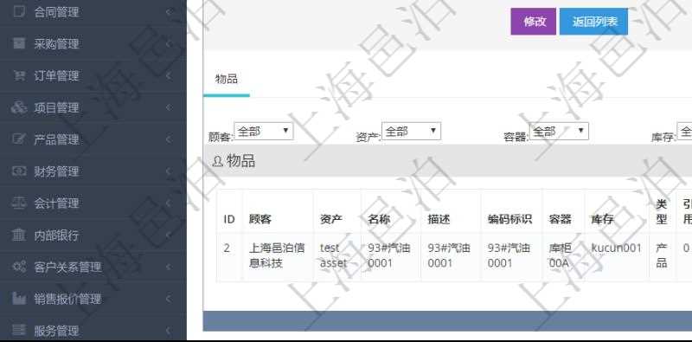
Task: Click the purple 修改 button
Action: (533, 21)
